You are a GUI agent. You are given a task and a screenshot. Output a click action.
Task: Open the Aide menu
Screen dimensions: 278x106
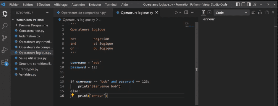tap(125, 5)
